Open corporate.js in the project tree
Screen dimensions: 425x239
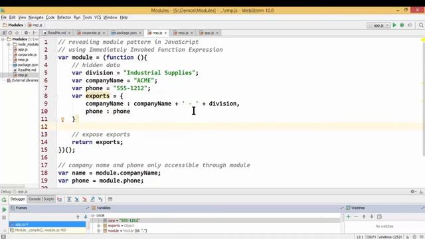(x=27, y=54)
